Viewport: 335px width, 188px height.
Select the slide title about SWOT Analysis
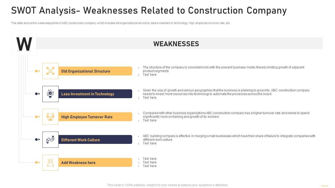point(149,10)
